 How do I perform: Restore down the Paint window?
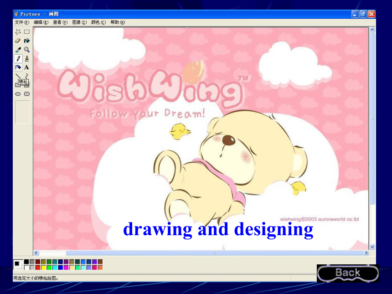363,14
